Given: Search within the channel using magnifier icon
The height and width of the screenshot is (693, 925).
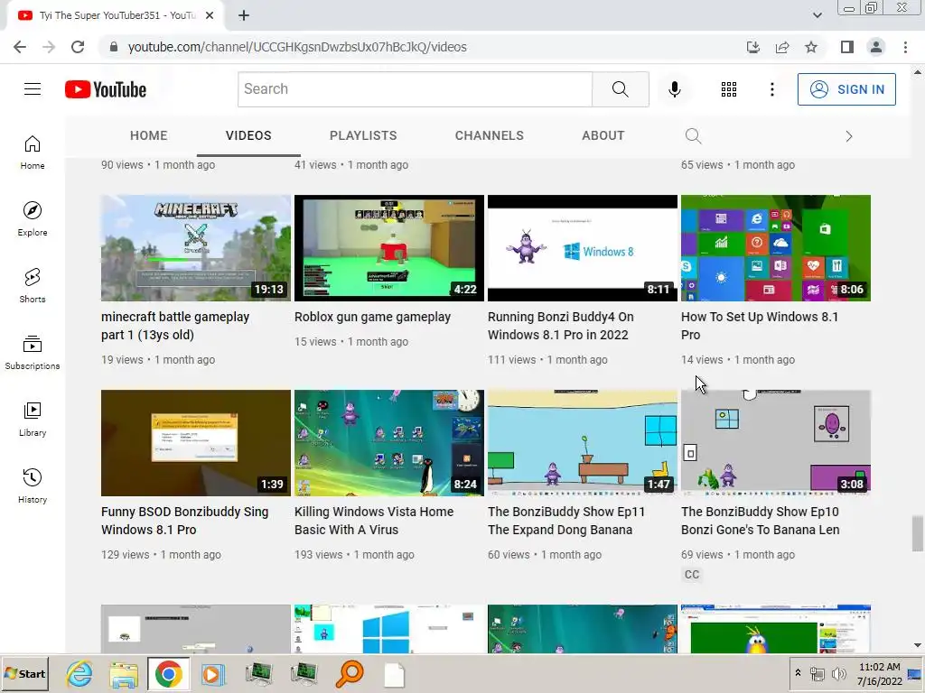Looking at the screenshot, I should pos(693,136).
